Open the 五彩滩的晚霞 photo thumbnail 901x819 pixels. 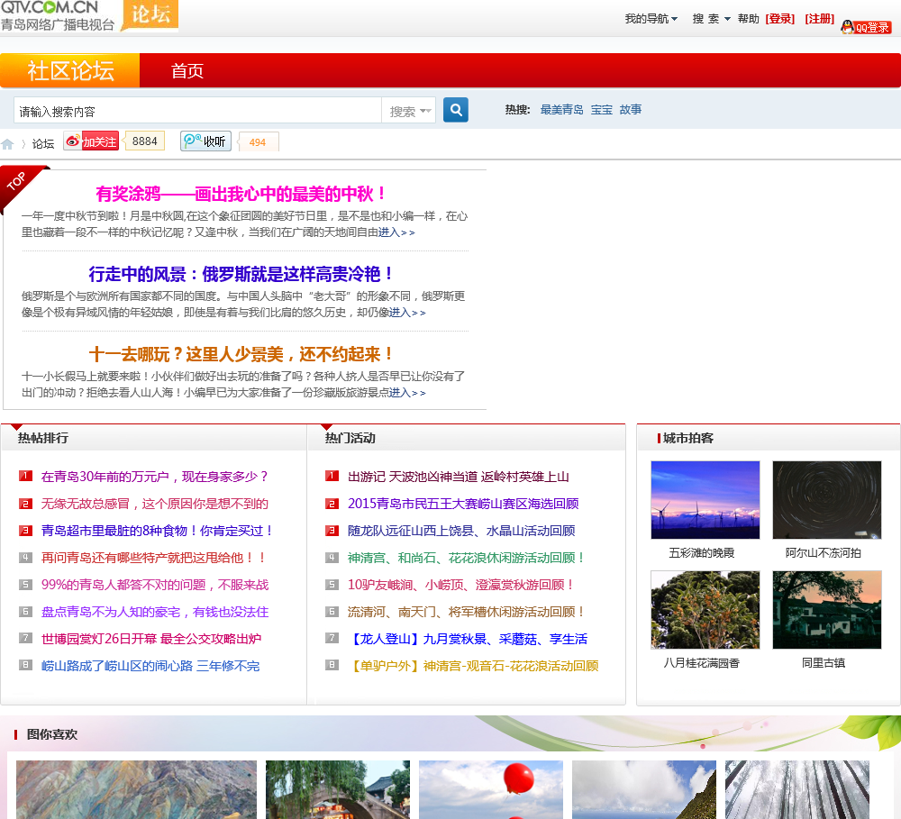705,500
